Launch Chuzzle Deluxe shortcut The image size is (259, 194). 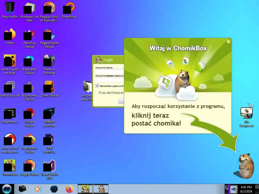[x=29, y=117]
